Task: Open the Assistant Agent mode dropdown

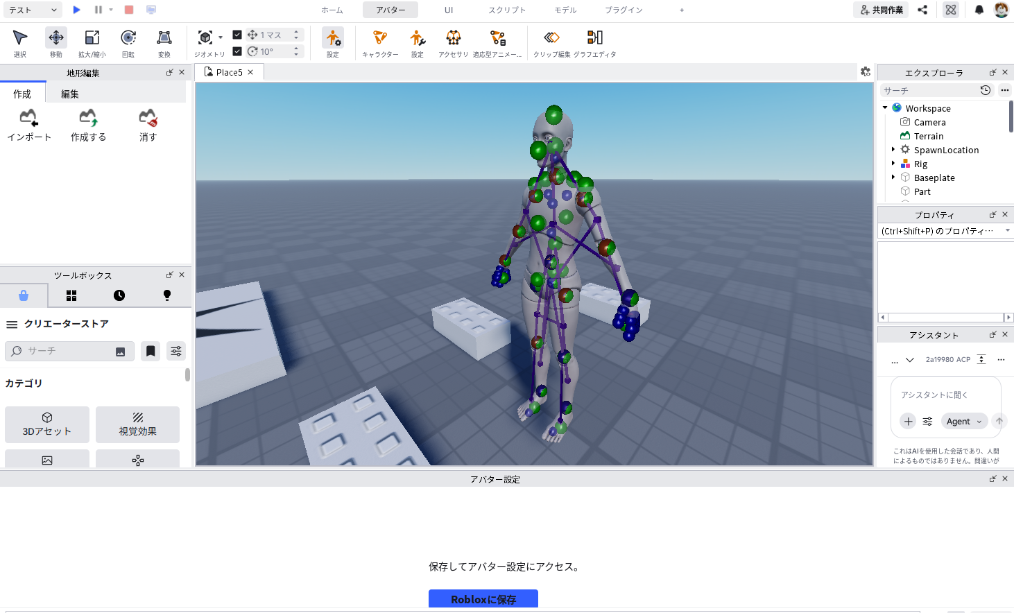Action: [964, 421]
